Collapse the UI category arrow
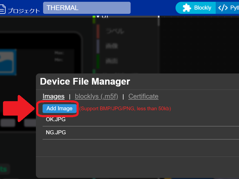 pos(98,17)
